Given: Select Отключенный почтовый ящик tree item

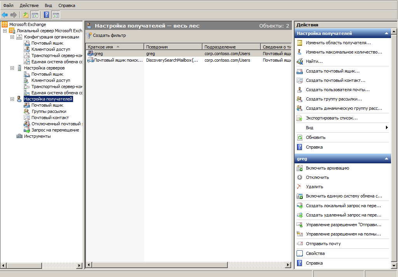Looking at the screenshot, I should (57, 124).
